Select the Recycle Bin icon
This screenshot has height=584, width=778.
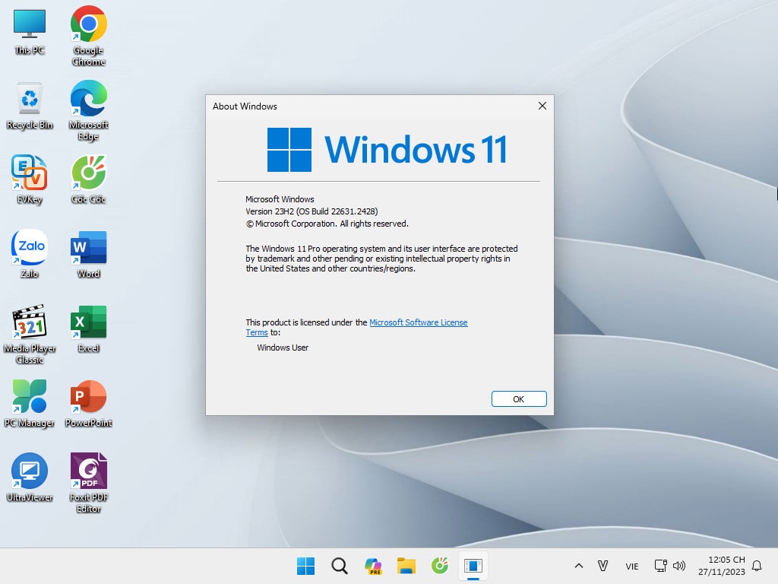click(x=30, y=100)
